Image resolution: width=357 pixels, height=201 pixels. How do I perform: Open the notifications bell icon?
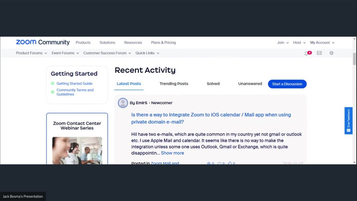[x=307, y=53]
